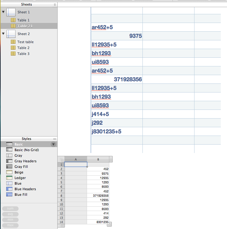Viewport: 227px width, 229px height.
Task: Select row 8 header in small table
Action: (61, 195)
